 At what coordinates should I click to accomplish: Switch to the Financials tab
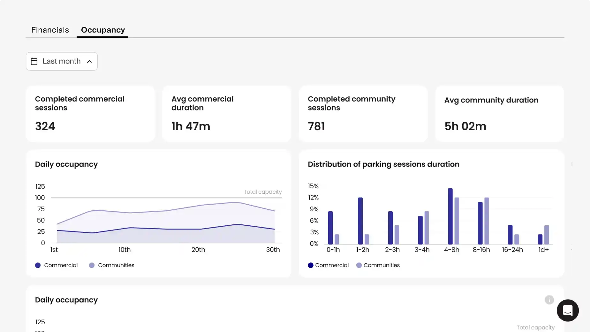(x=50, y=30)
